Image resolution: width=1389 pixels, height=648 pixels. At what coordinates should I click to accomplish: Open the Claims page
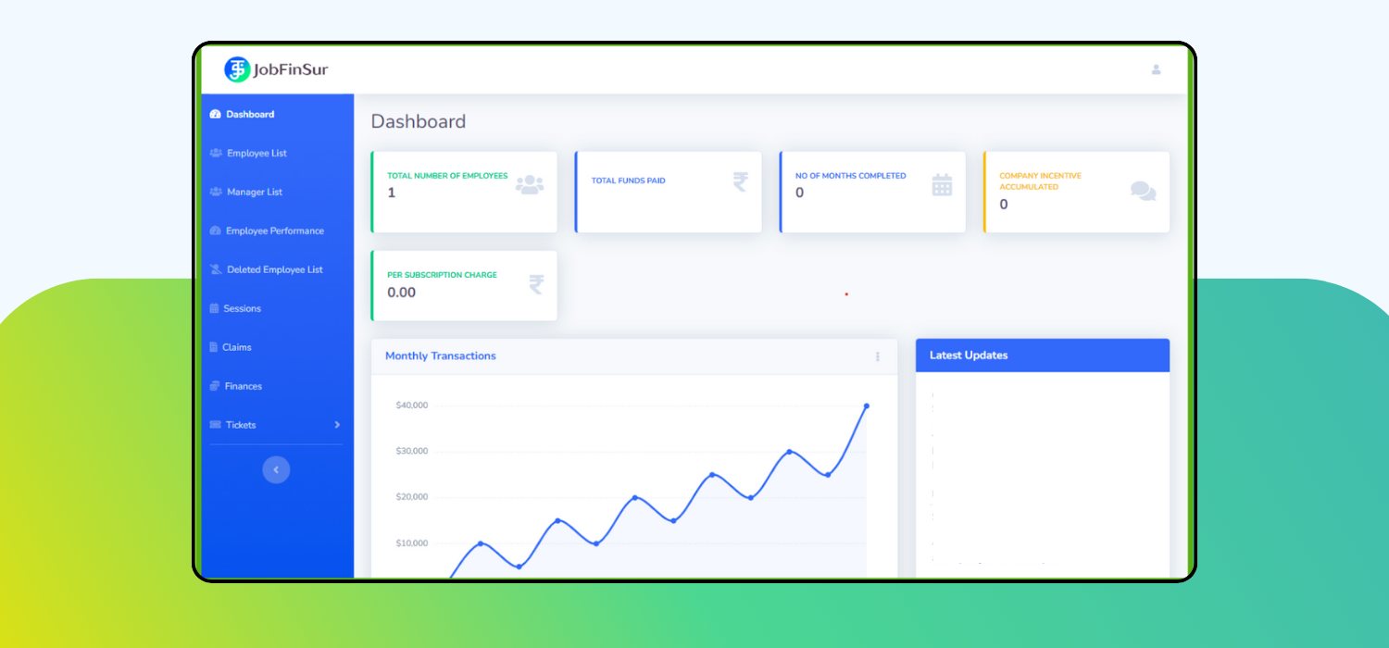(x=236, y=348)
